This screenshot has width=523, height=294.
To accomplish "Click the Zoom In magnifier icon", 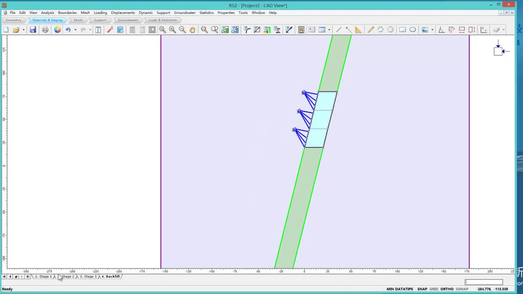I will pyautogui.click(x=173, y=30).
